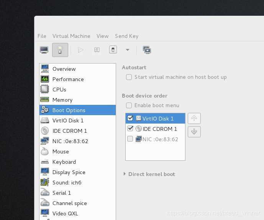Click the Video QXL monitor icon
This screenshot has height=220, width=264.
[45, 213]
